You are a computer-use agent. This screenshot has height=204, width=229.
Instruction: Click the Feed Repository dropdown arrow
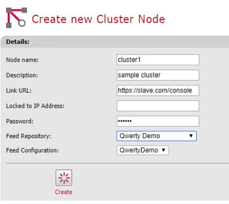coord(191,136)
